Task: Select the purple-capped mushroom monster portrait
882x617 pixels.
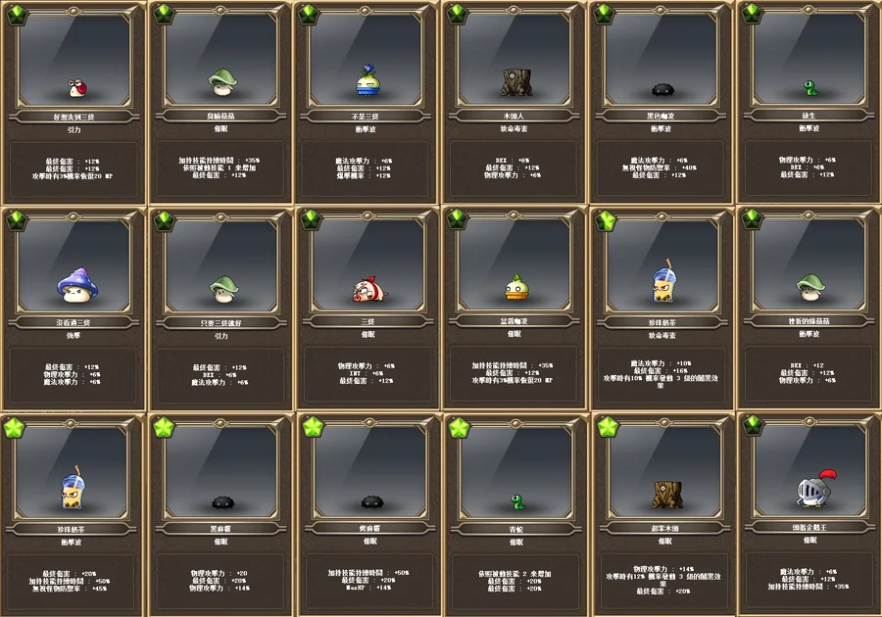Action: [x=74, y=265]
